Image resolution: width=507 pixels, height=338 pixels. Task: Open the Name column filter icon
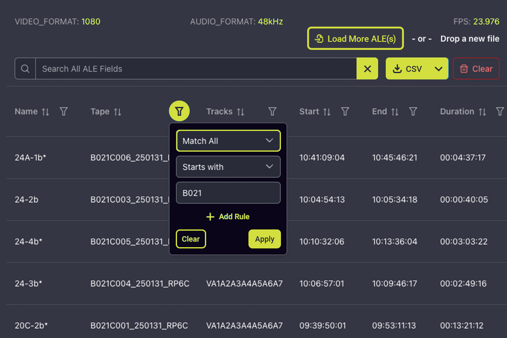pos(63,112)
